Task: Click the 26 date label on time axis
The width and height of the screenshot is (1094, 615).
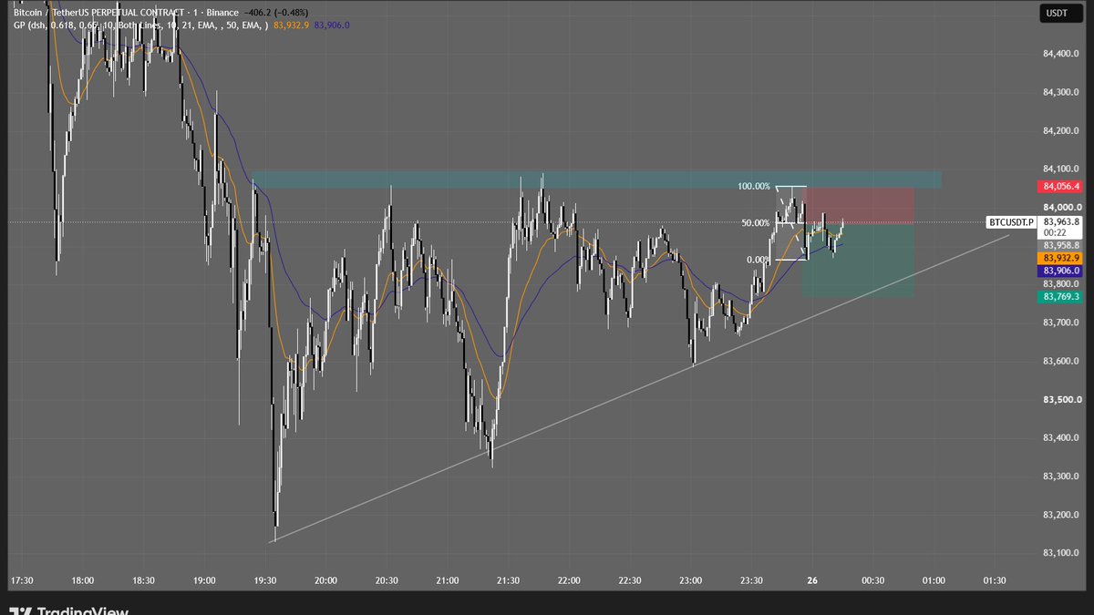Action: 812,580
